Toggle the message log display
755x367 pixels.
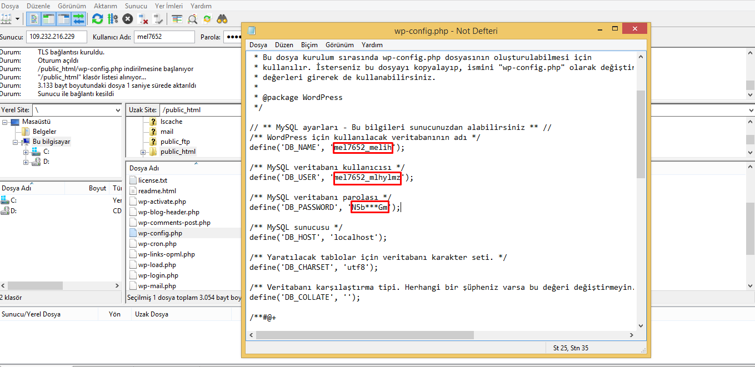[34, 19]
